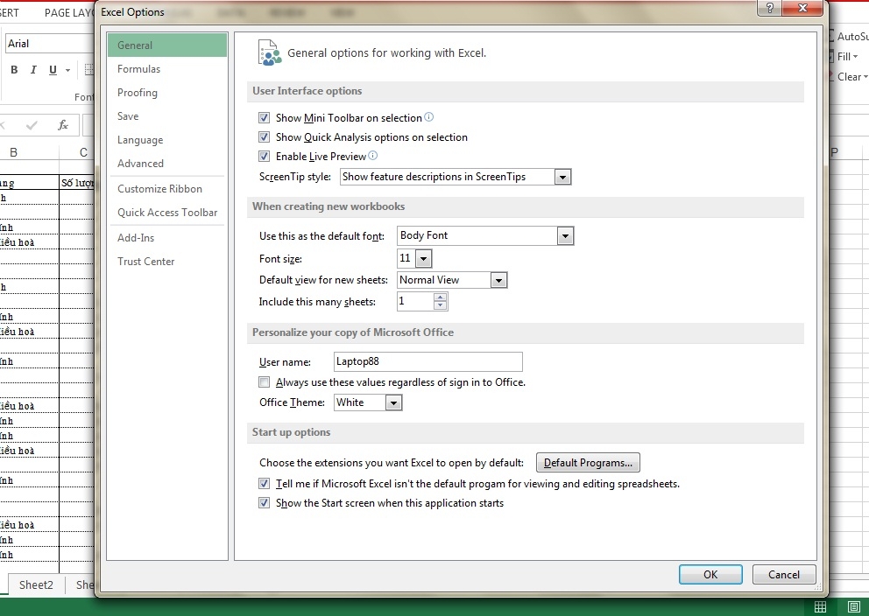This screenshot has height=616, width=869.
Task: Click the General options people icon
Action: pyautogui.click(x=270, y=53)
